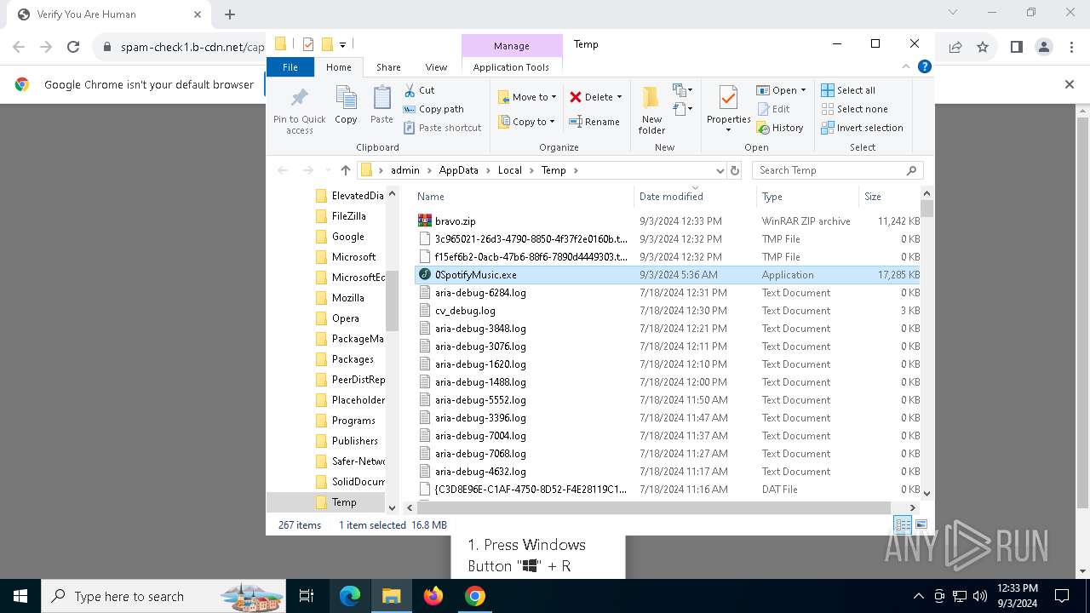Click the Search Temp input field

coord(838,170)
